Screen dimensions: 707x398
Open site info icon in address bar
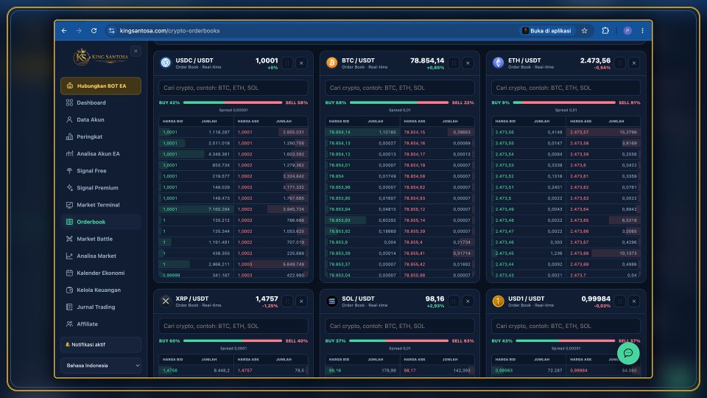[111, 31]
